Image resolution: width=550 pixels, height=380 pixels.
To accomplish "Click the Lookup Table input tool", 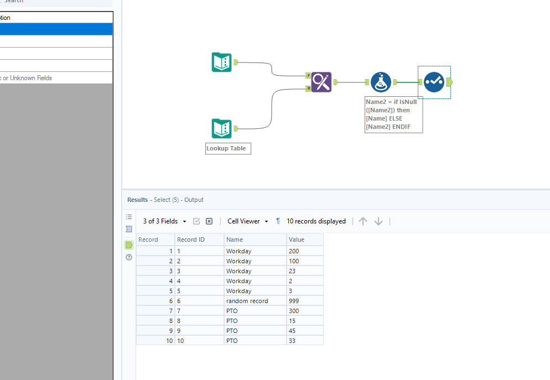I will point(221,128).
